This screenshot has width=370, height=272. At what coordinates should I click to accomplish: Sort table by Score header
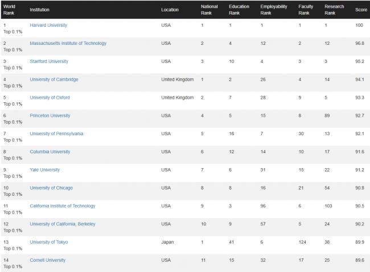(361, 10)
